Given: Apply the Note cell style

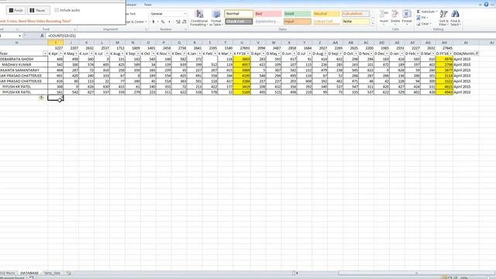Looking at the screenshot, I should [x=356, y=22].
